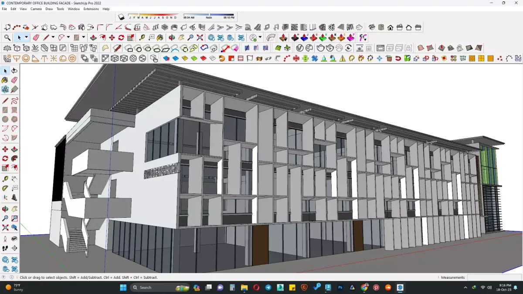523x294 pixels.
Task: Open the user account dropdown arrow
Action: [260, 38]
